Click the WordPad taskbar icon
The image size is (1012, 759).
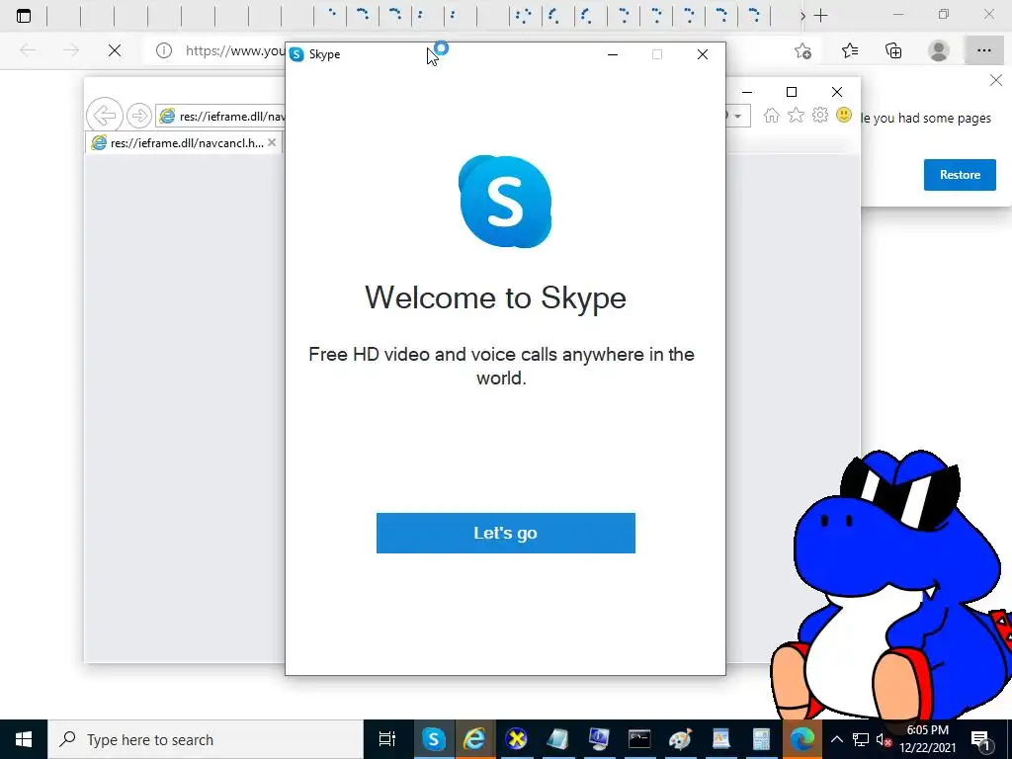click(x=720, y=739)
